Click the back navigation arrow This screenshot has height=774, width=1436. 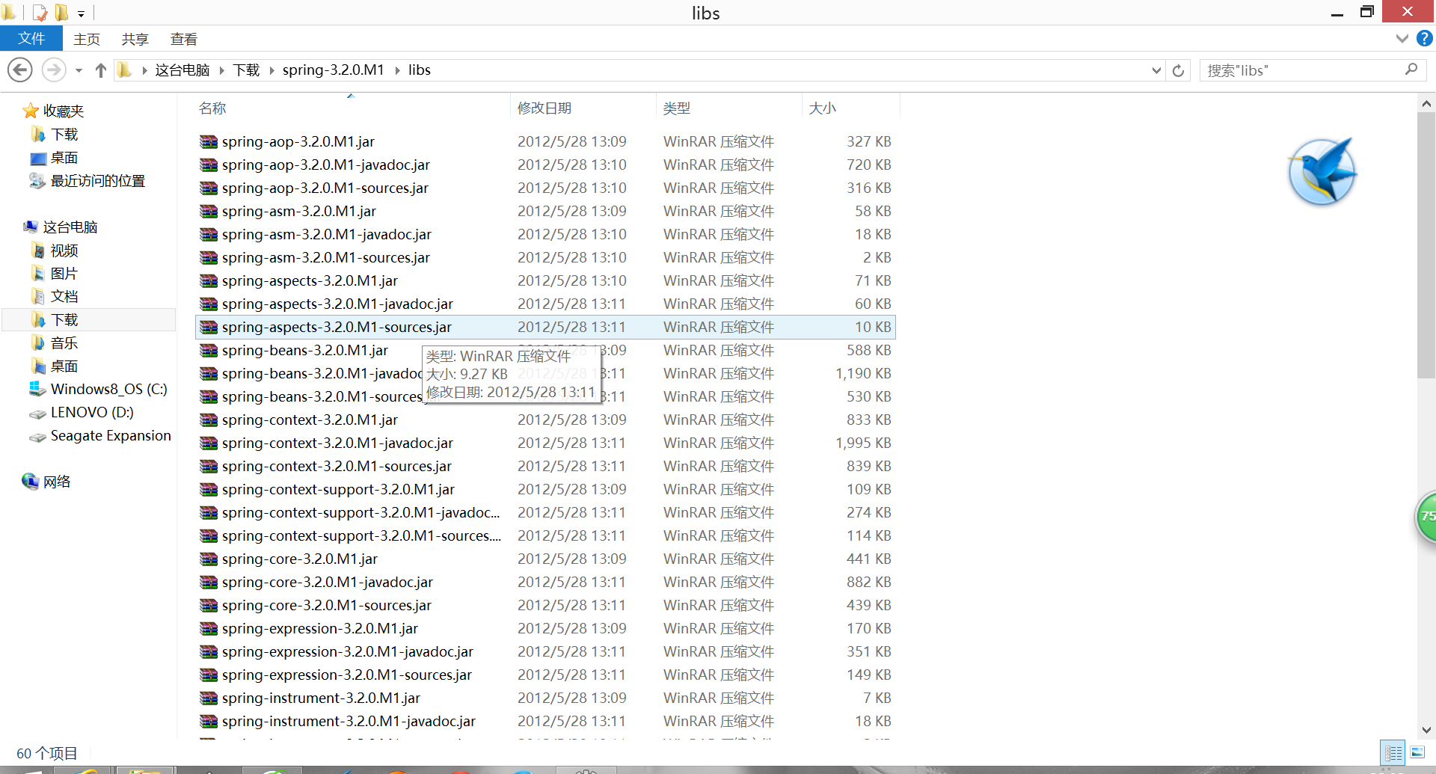[20, 70]
